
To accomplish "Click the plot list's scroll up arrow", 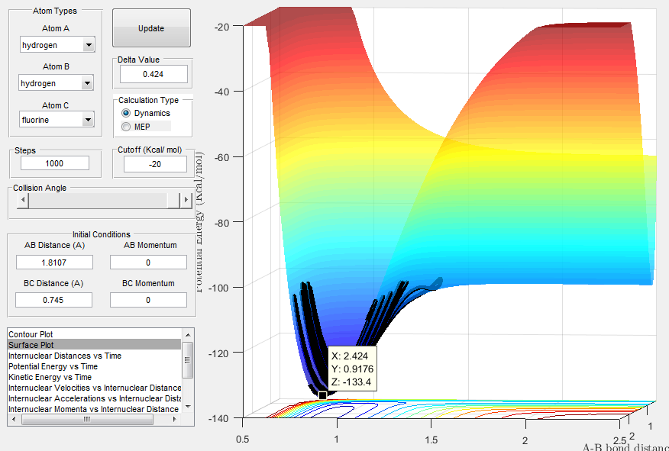I will (187, 335).
